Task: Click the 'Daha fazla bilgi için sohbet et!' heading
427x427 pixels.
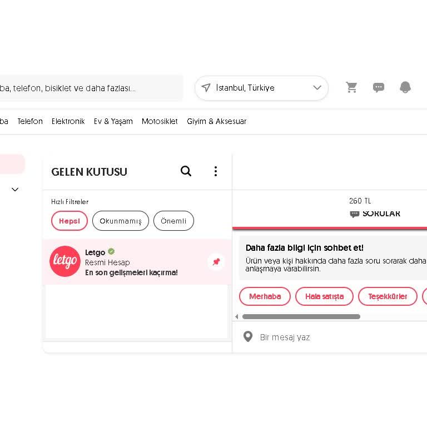Action: coord(305,248)
